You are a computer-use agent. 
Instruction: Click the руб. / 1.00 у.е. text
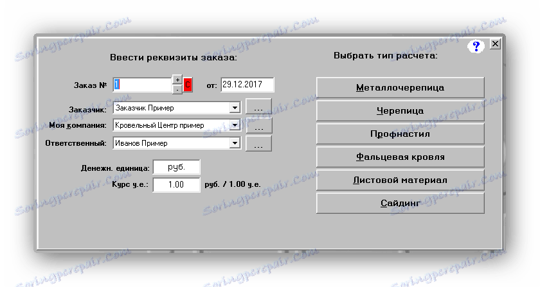coord(233,184)
